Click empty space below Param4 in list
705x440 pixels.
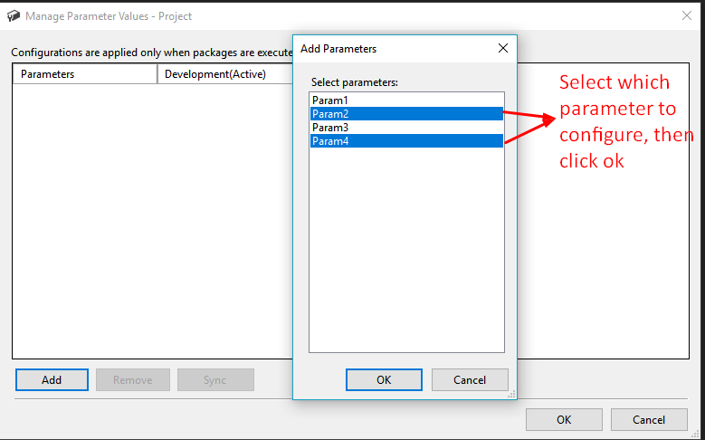[406, 250]
